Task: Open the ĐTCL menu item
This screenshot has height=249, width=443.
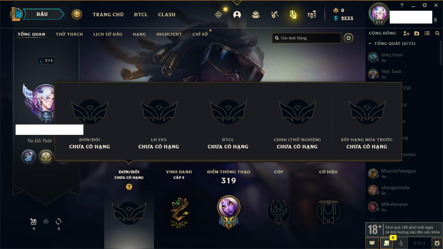Action: (141, 15)
